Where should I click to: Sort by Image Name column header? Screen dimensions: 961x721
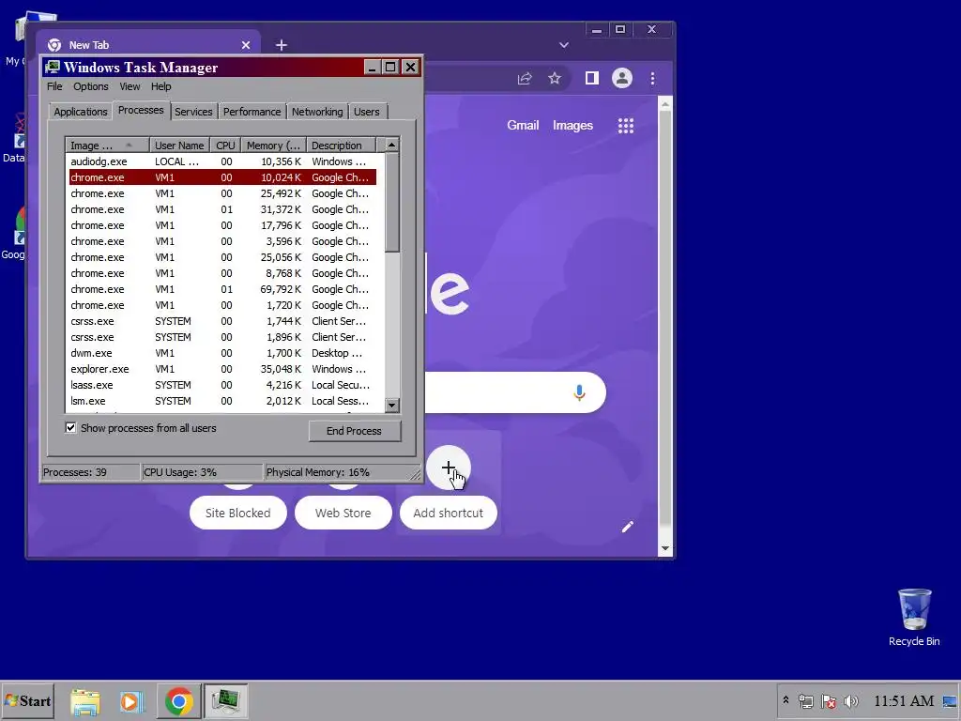[x=108, y=146]
